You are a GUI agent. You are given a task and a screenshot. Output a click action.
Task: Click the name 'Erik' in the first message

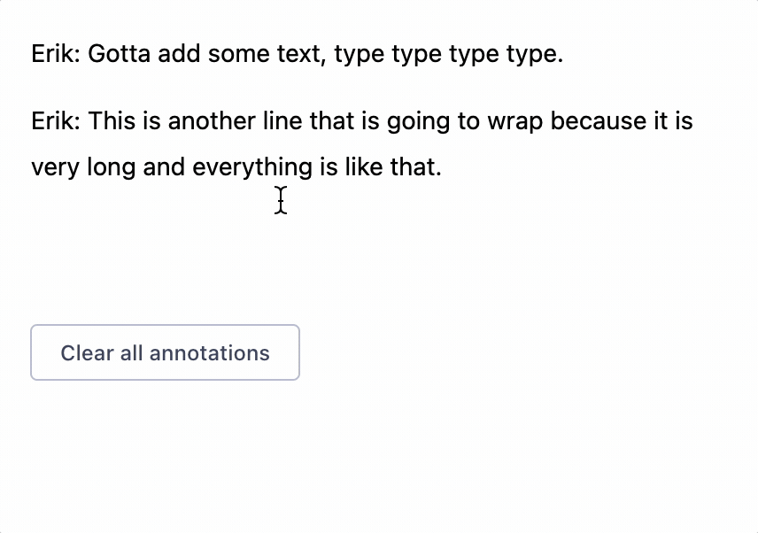(51, 53)
